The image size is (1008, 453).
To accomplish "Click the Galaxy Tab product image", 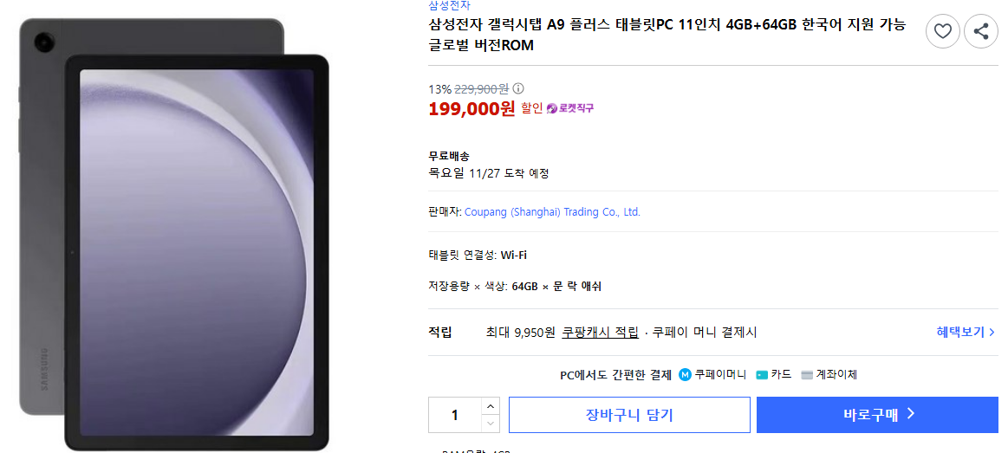I will 175,234.
